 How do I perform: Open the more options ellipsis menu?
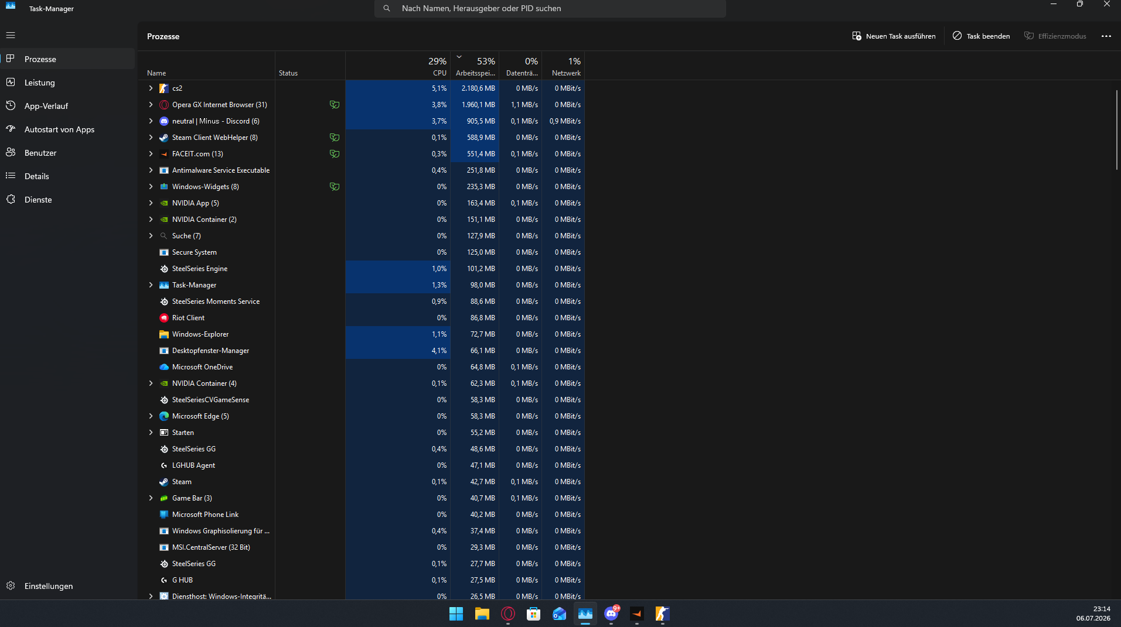pos(1106,36)
